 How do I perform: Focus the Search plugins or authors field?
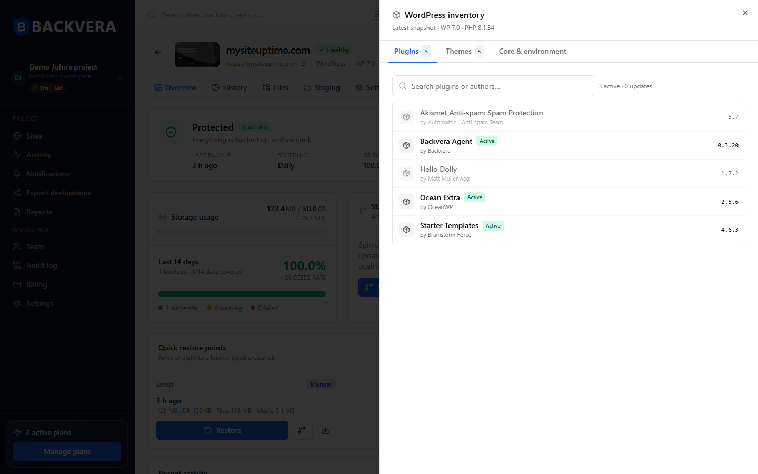pos(493,86)
